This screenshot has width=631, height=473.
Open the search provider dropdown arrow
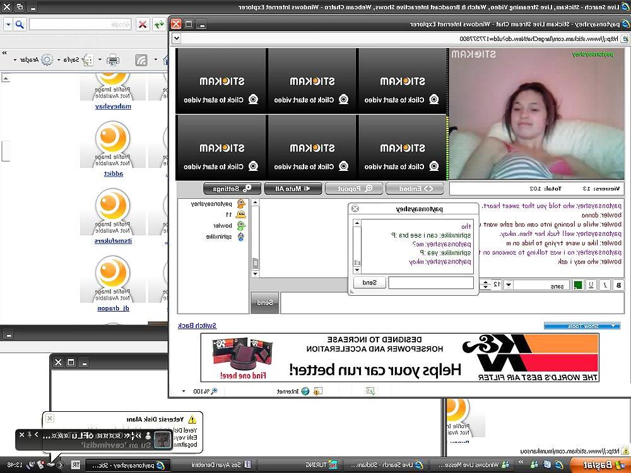(8, 25)
